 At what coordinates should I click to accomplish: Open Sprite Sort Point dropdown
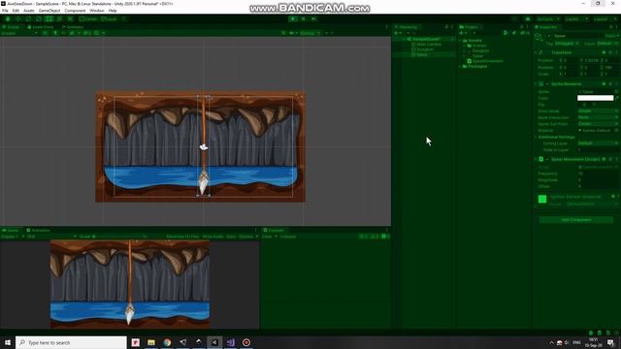pos(598,124)
